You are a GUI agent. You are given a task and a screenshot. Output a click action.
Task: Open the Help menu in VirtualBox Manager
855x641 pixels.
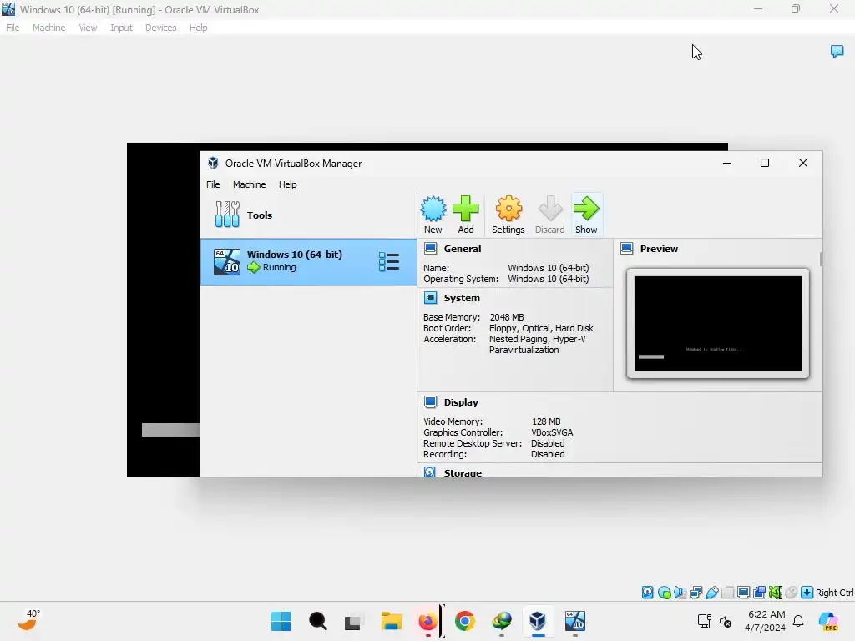click(287, 184)
